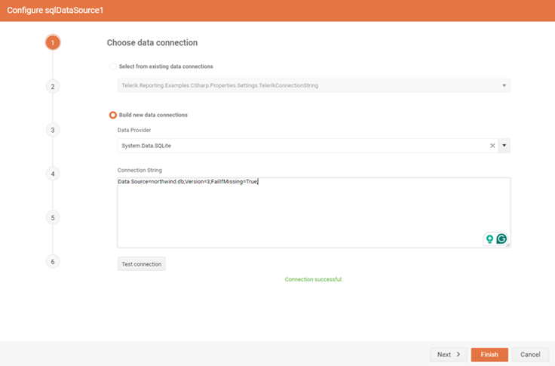Choose the Build new data connections radio
This screenshot has height=366, width=555.
(x=113, y=115)
